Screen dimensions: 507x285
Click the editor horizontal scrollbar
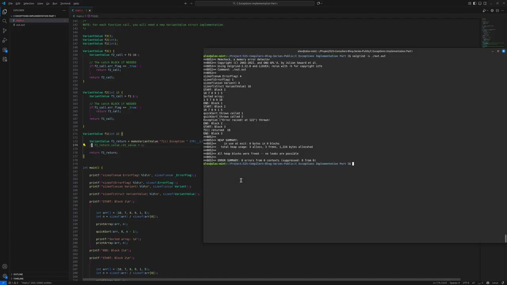pos(271,279)
